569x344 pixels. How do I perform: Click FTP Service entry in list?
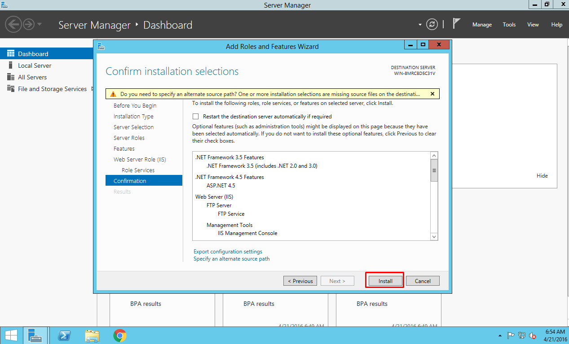(x=231, y=214)
